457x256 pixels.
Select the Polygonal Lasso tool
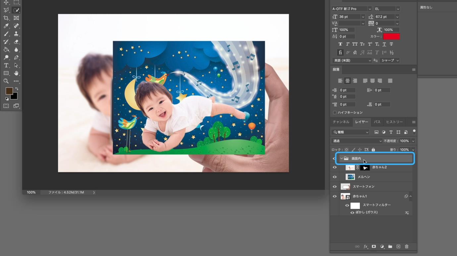click(6, 10)
